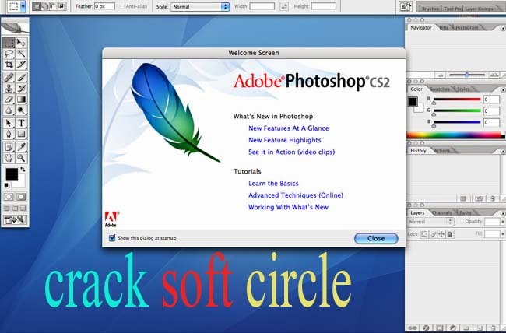Open the tool preset picker dropdown arrow
The width and height of the screenshot is (506, 333).
tap(23, 6)
